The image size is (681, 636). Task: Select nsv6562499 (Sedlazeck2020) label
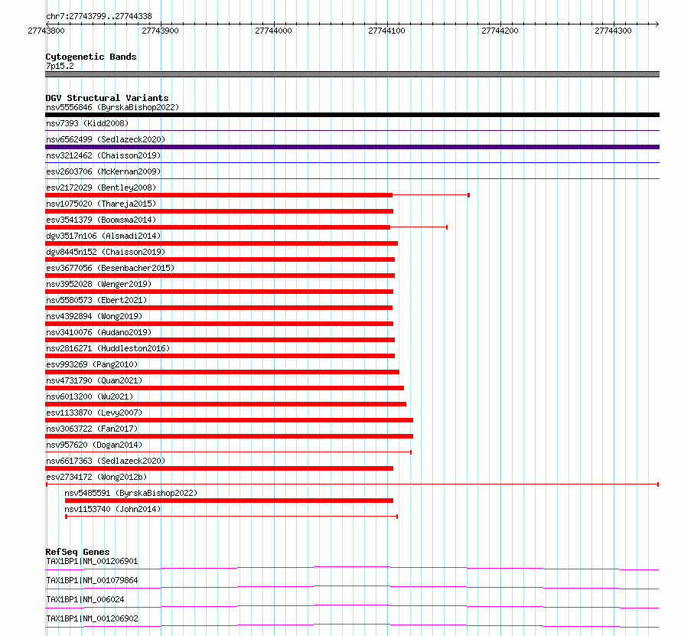tap(106, 139)
